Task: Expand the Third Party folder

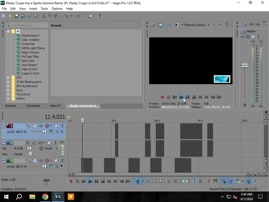Action: pos(8,94)
